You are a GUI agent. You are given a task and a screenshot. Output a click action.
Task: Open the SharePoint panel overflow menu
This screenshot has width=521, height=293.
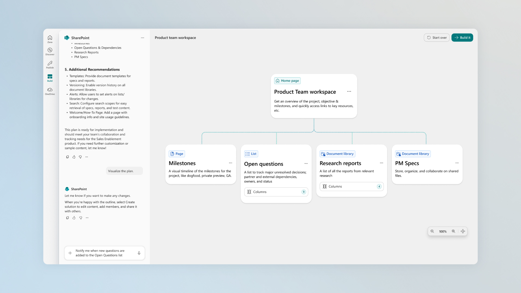click(x=142, y=38)
